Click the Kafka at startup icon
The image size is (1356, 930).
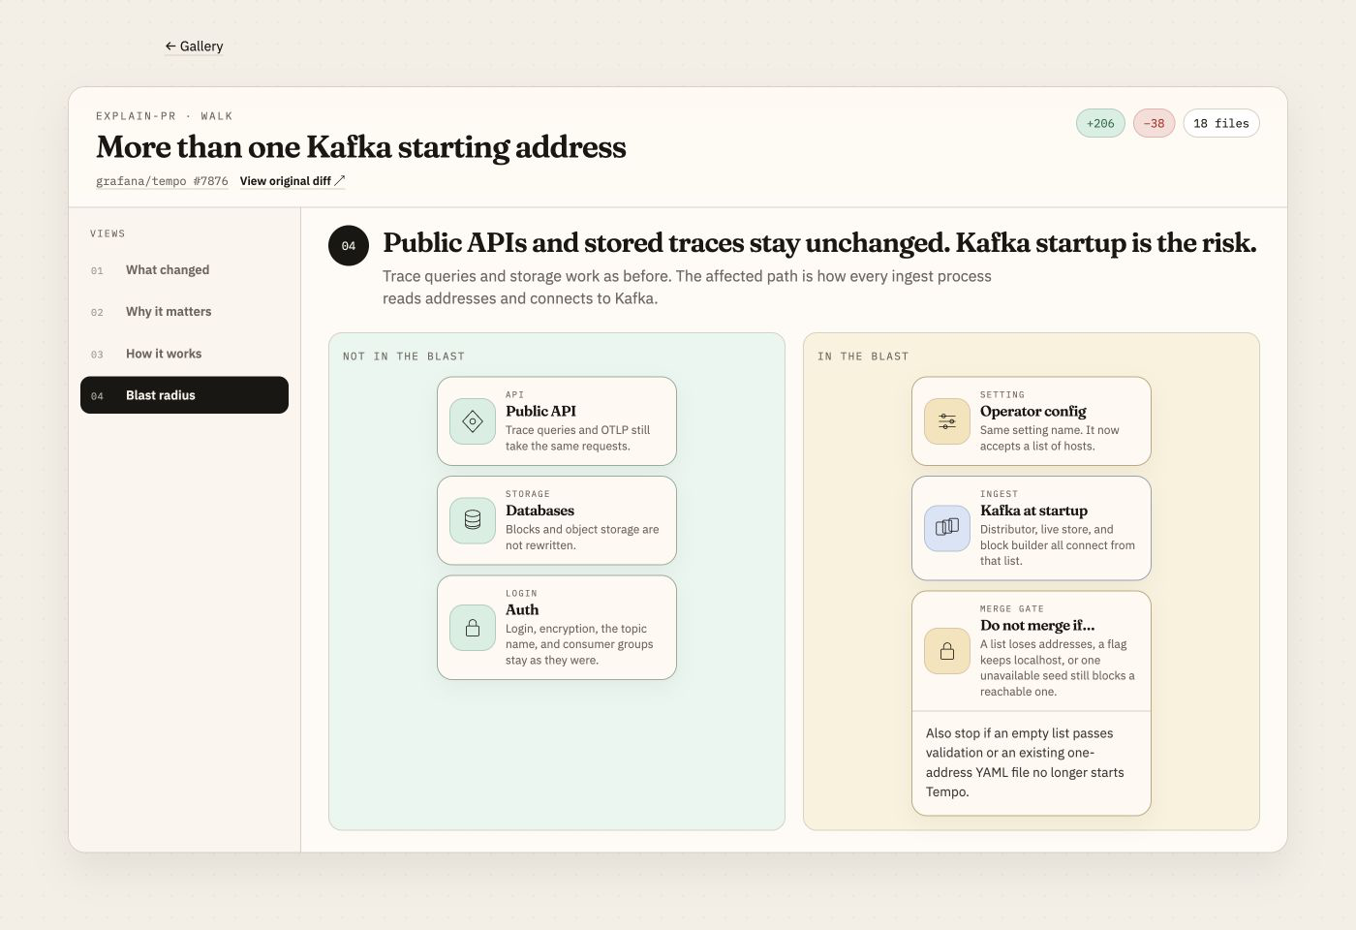click(947, 528)
